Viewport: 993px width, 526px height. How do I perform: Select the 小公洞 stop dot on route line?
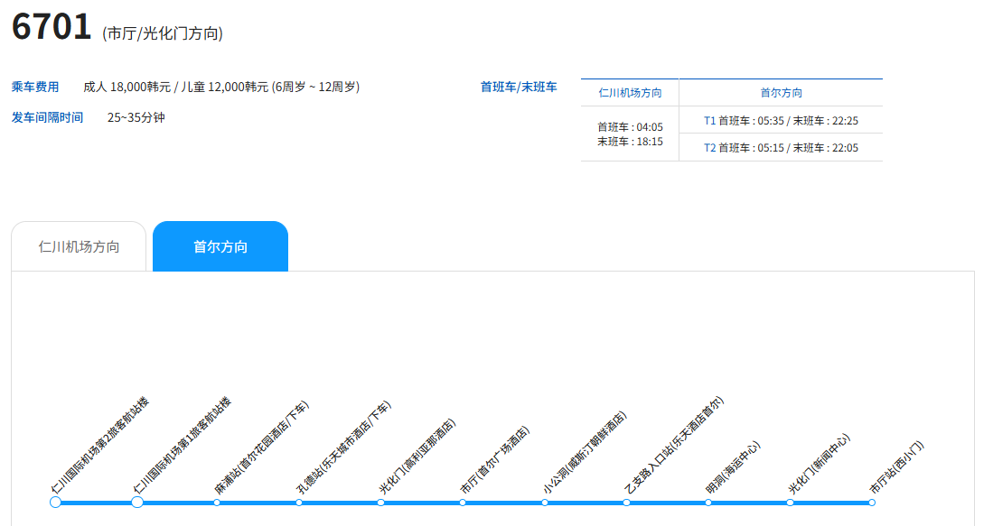click(545, 503)
